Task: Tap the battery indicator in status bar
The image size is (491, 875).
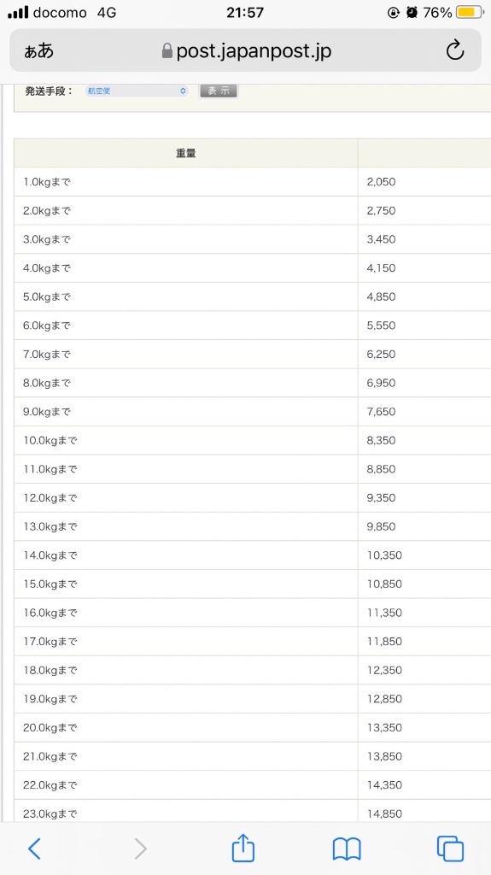Action: [471, 12]
